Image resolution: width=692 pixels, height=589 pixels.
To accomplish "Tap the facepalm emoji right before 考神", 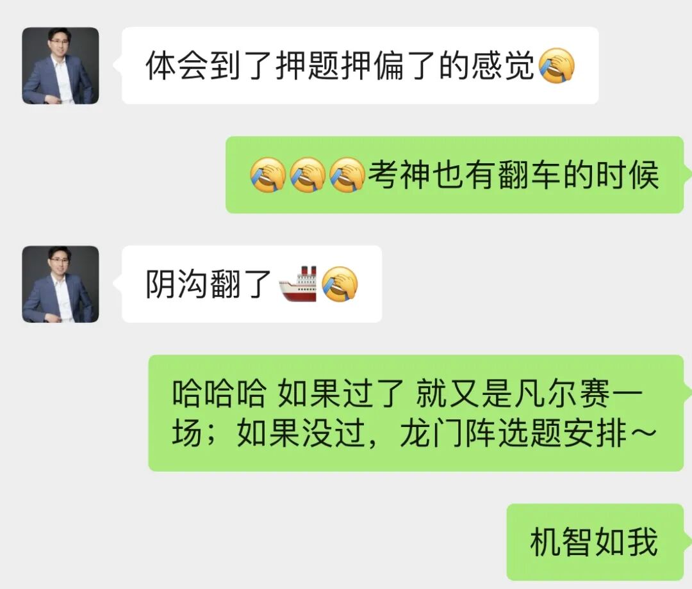I will (347, 175).
